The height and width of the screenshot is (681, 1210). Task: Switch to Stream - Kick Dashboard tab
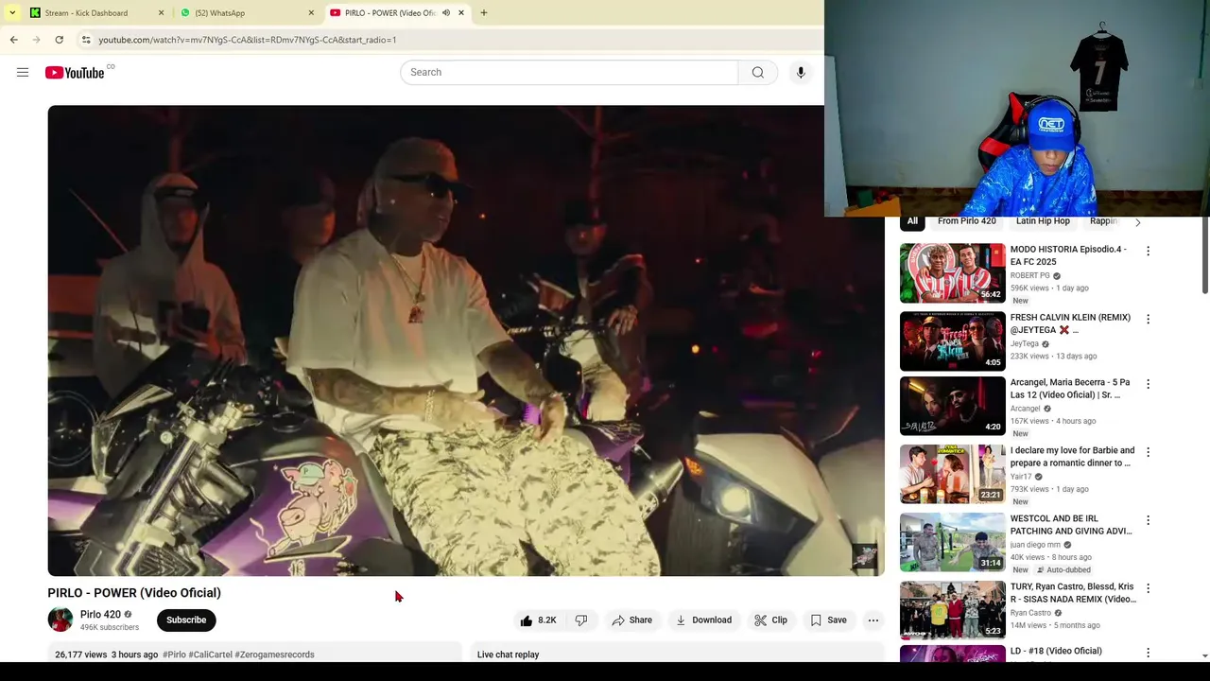[x=86, y=13]
